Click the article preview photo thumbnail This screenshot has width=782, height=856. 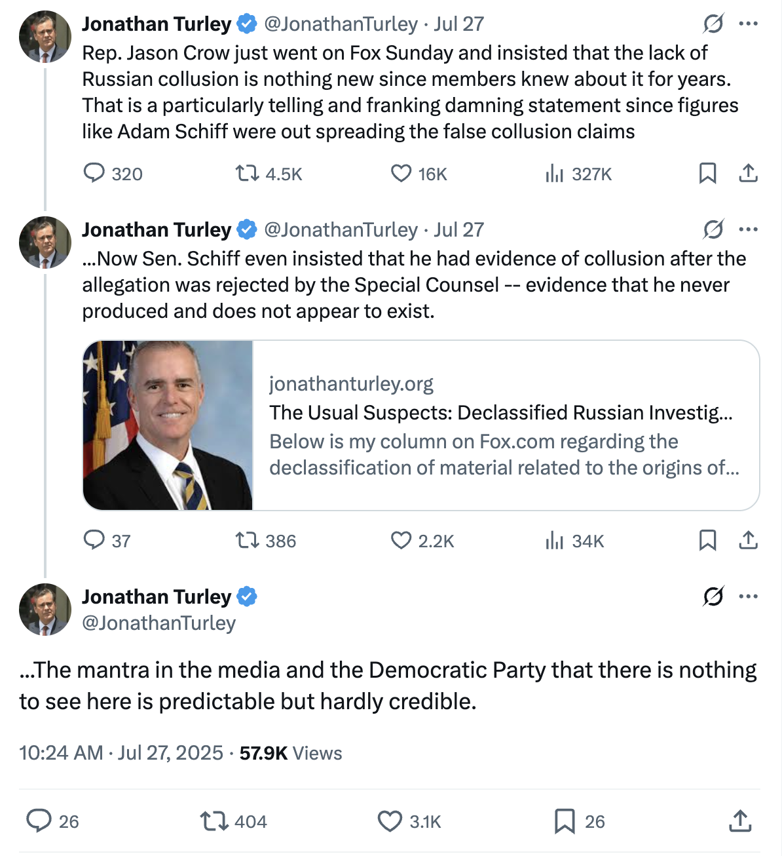coord(168,425)
